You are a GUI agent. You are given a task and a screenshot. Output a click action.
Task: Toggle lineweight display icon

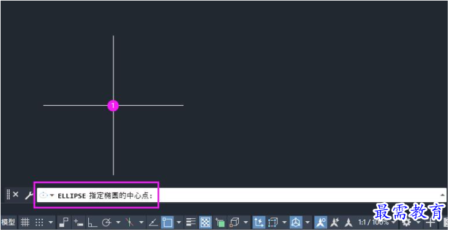point(191,222)
